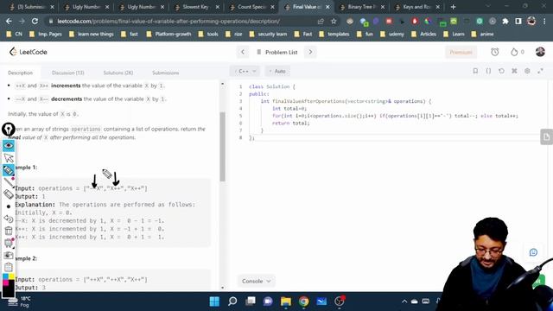Viewport: 553px width, 311px height.
Task: Click the lightbulb toolbar toggle
Action: pos(9,130)
